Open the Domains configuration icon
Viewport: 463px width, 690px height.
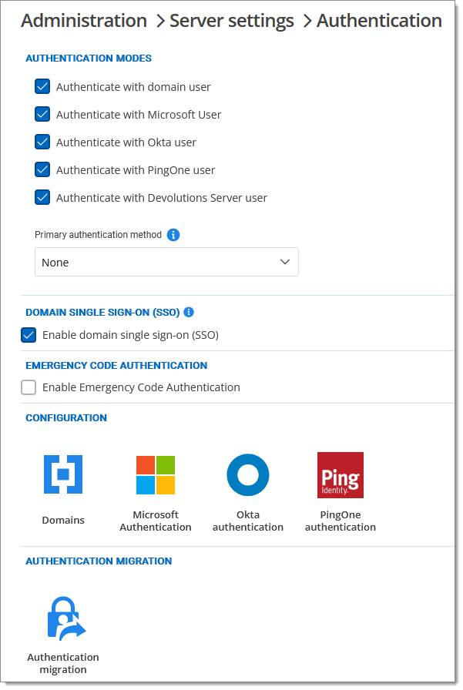coord(63,474)
